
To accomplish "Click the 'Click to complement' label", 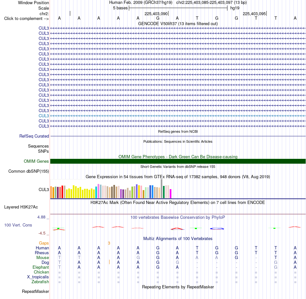I will [26, 19].
